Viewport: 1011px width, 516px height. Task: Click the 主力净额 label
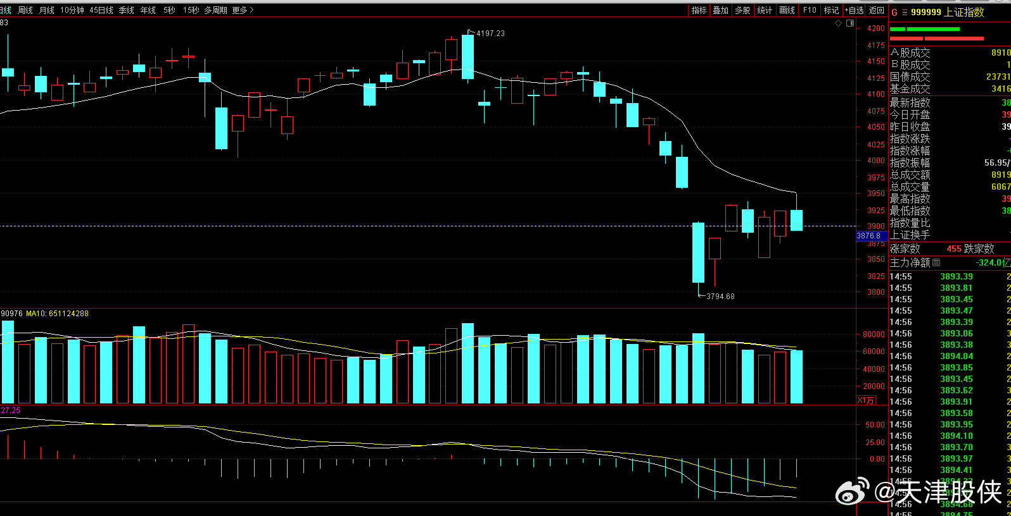910,262
